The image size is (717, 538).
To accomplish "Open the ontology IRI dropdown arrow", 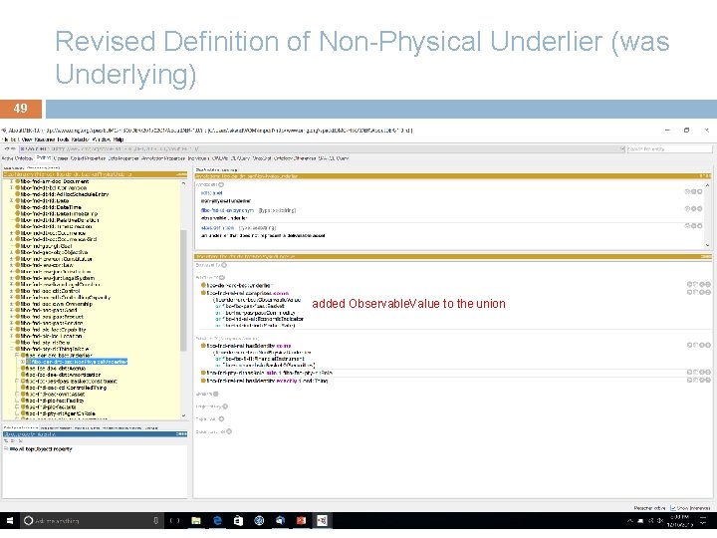I will (x=621, y=149).
